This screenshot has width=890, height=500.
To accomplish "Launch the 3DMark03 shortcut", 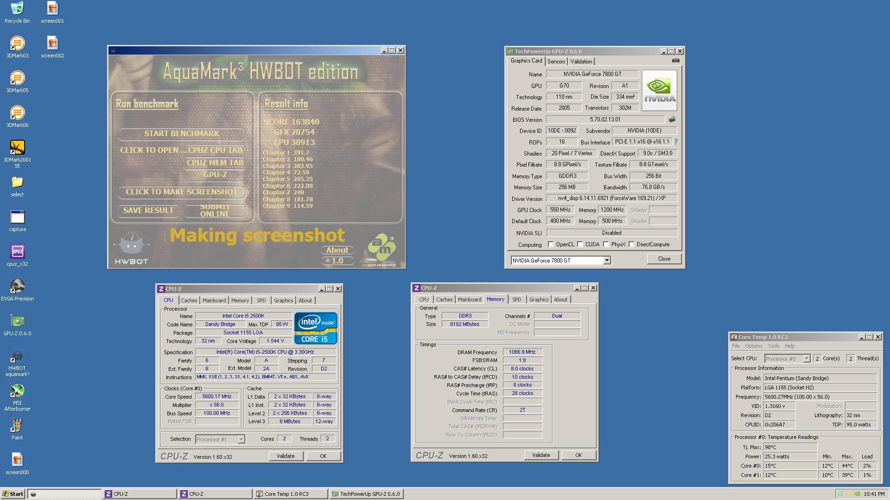I will click(17, 47).
